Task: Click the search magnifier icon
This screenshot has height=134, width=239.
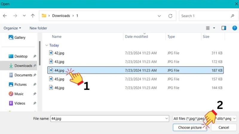Action: [x=232, y=16]
